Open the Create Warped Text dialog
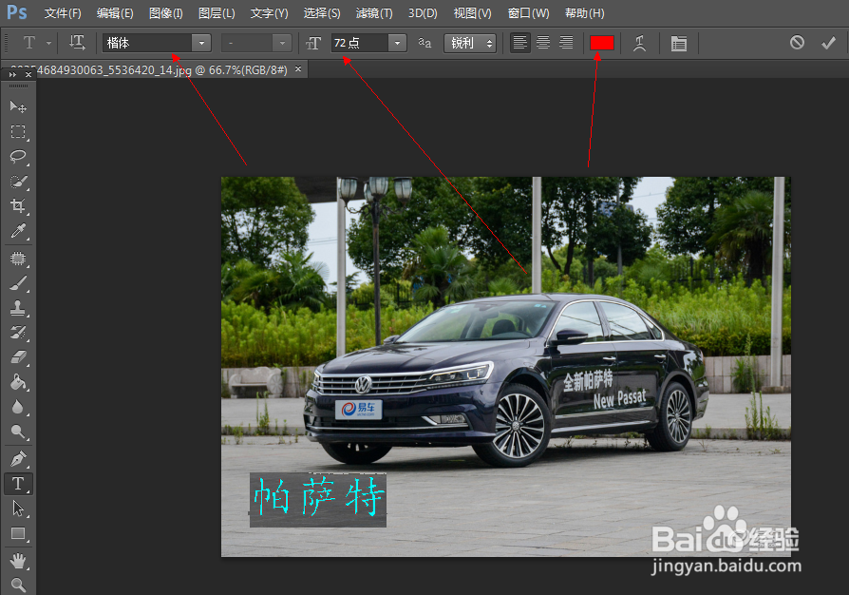The height and width of the screenshot is (595, 849). point(639,43)
